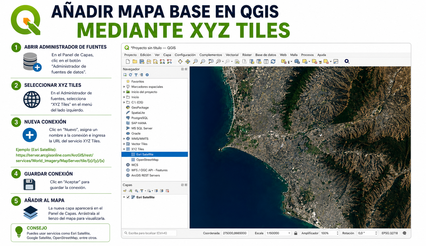Open the messages log bubble icon
The width and height of the screenshot is (426, 246).
404,233
